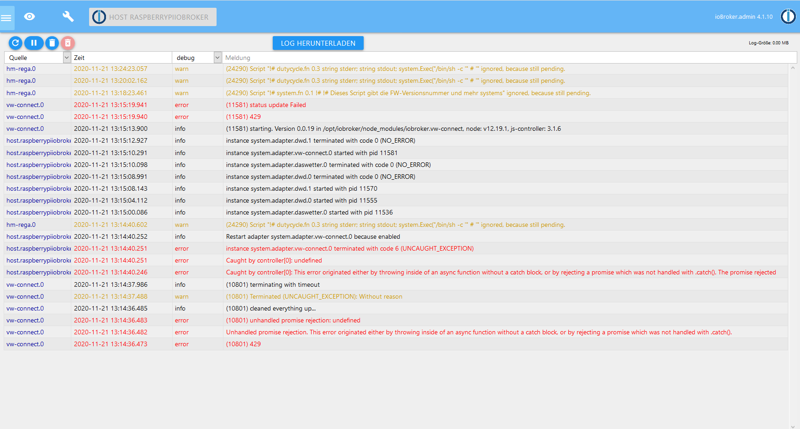Select timestamp 2020-11-21 13:20:02.162
Screen dimensions: 800x429
[x=111, y=80]
